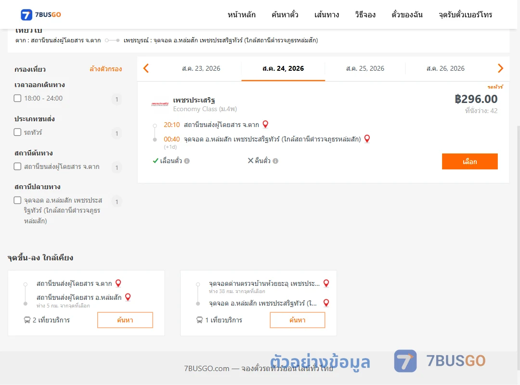This screenshot has height=385, width=520.
Task: Click the เพชรประเสริฐ operator name
Action: tap(194, 100)
